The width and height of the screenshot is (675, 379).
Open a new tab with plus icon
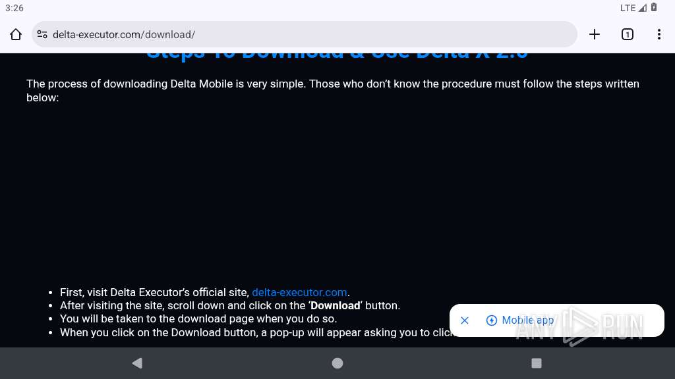coord(594,34)
